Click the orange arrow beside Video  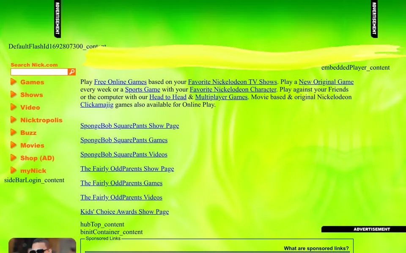pyautogui.click(x=14, y=107)
